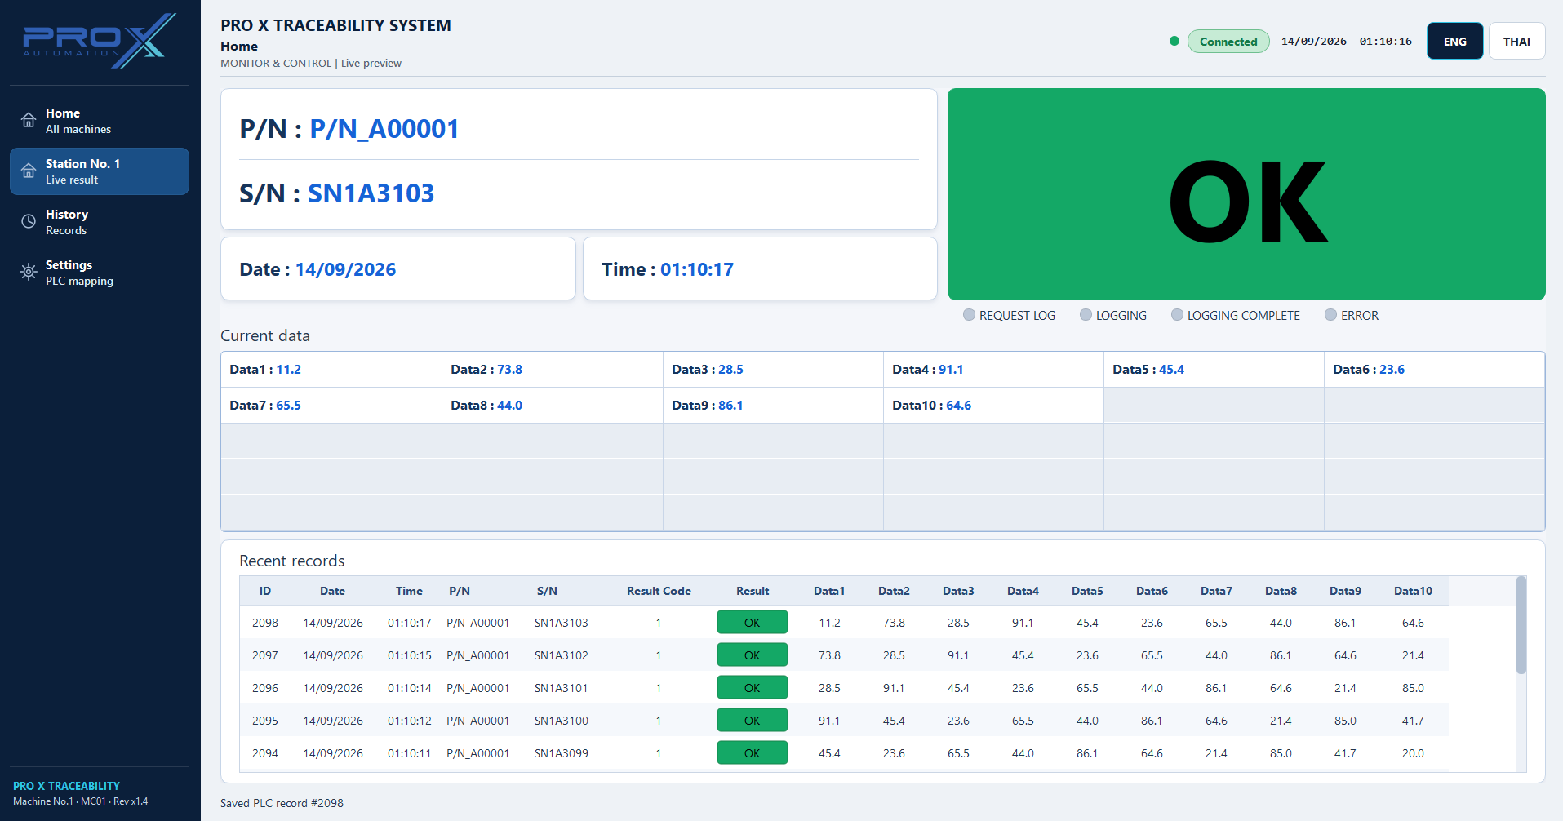The height and width of the screenshot is (821, 1563).
Task: Click the Result Code column header
Action: click(659, 591)
